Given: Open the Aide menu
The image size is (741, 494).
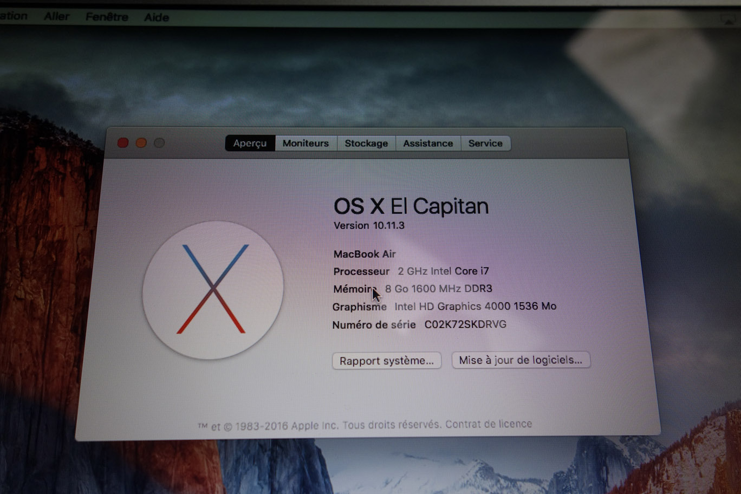Looking at the screenshot, I should (x=157, y=17).
